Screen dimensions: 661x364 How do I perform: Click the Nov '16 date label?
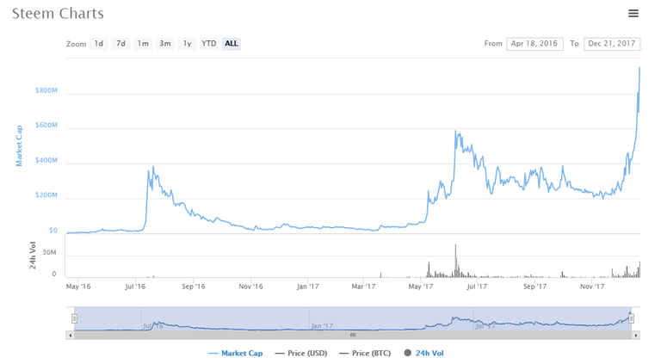tap(250, 287)
